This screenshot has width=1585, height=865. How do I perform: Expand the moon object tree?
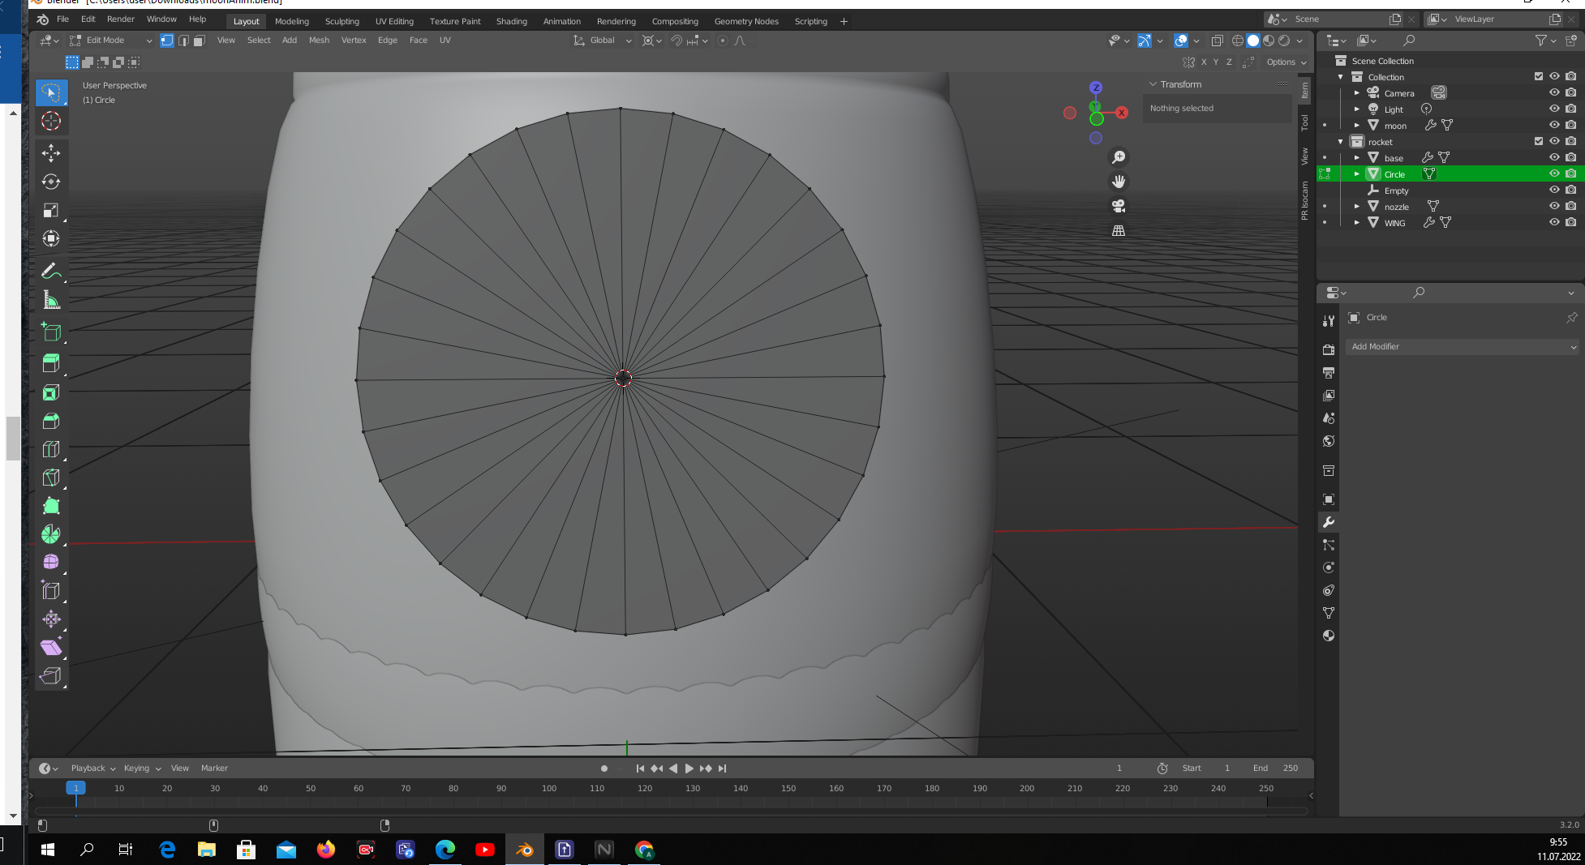[1357, 125]
